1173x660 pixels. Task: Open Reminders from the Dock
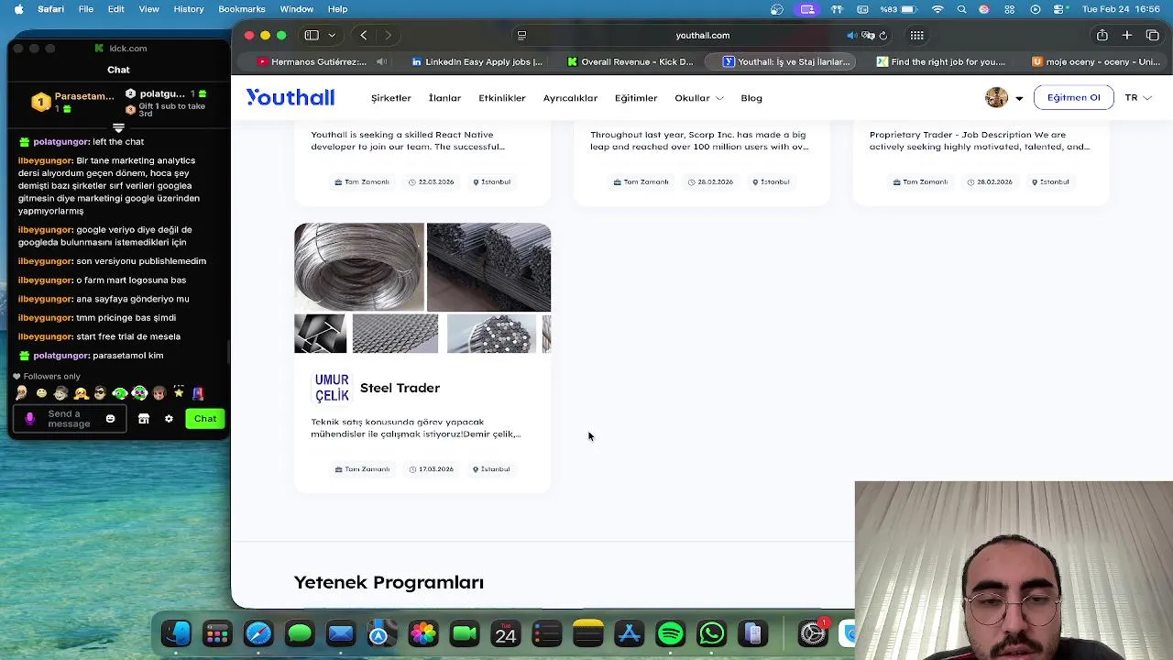547,633
